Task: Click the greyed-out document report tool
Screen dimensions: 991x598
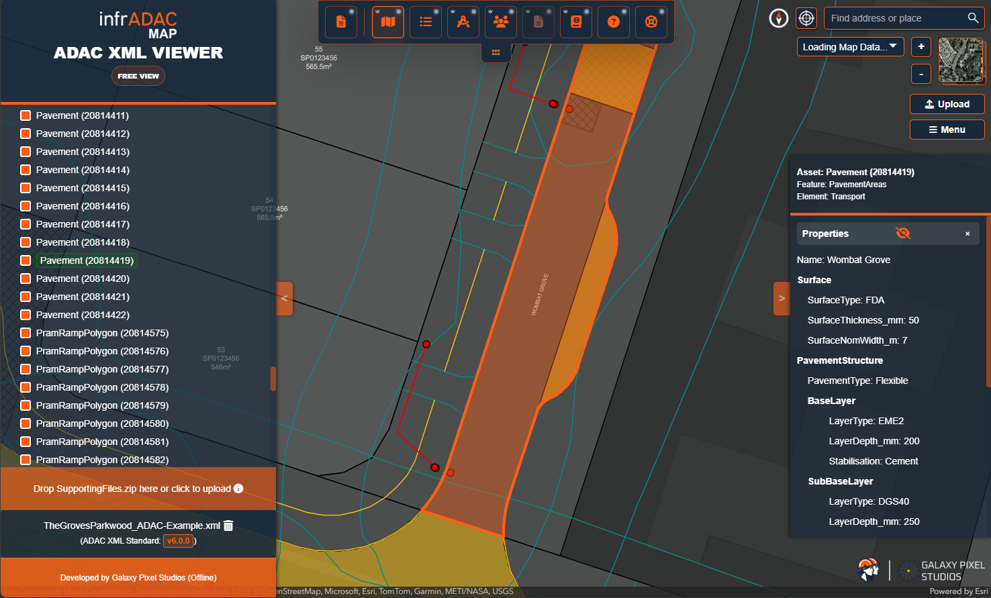Action: click(x=538, y=22)
